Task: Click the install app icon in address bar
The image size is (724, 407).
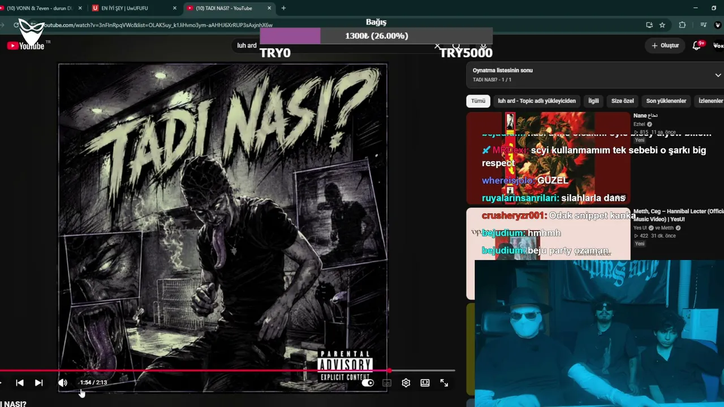Action: coord(649,25)
